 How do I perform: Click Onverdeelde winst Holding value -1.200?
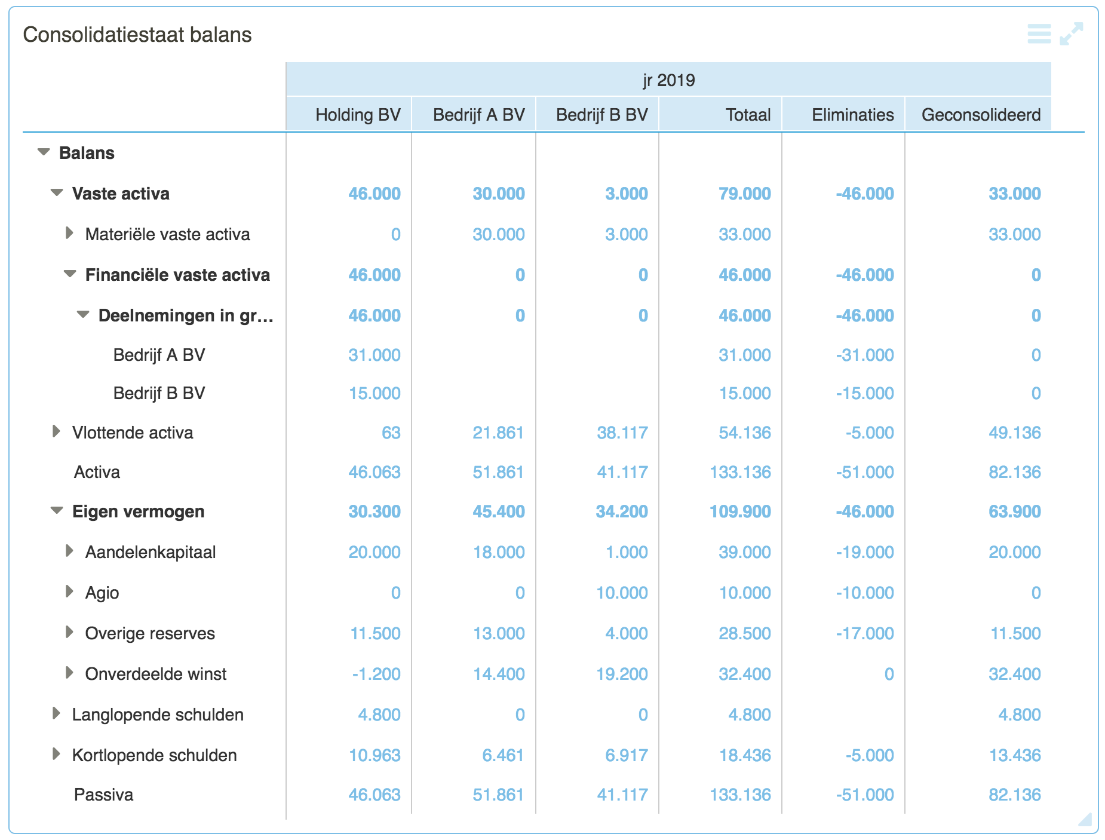(x=376, y=674)
